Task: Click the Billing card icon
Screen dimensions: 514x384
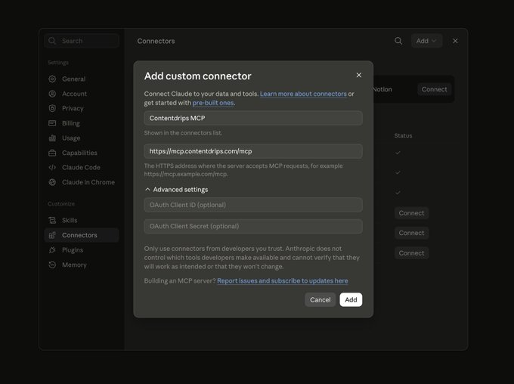Action: (52, 123)
